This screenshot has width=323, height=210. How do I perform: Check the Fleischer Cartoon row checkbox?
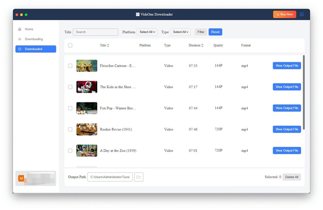click(x=70, y=66)
